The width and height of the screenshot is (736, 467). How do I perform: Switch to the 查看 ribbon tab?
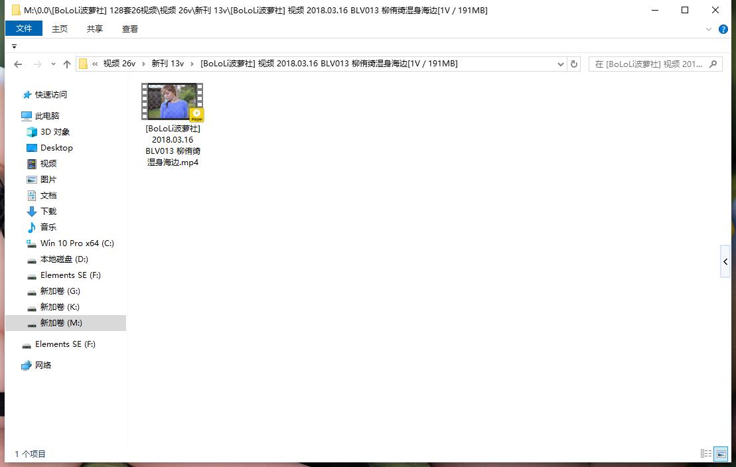[x=130, y=29]
